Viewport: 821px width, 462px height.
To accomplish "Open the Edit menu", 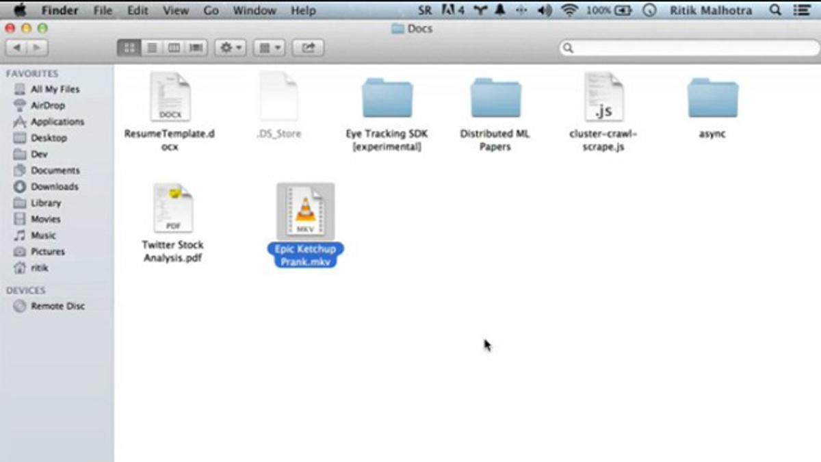I will 138,10.
